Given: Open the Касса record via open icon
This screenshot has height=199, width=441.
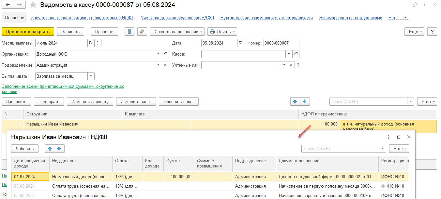Looking at the screenshot, I should click(296, 54).
